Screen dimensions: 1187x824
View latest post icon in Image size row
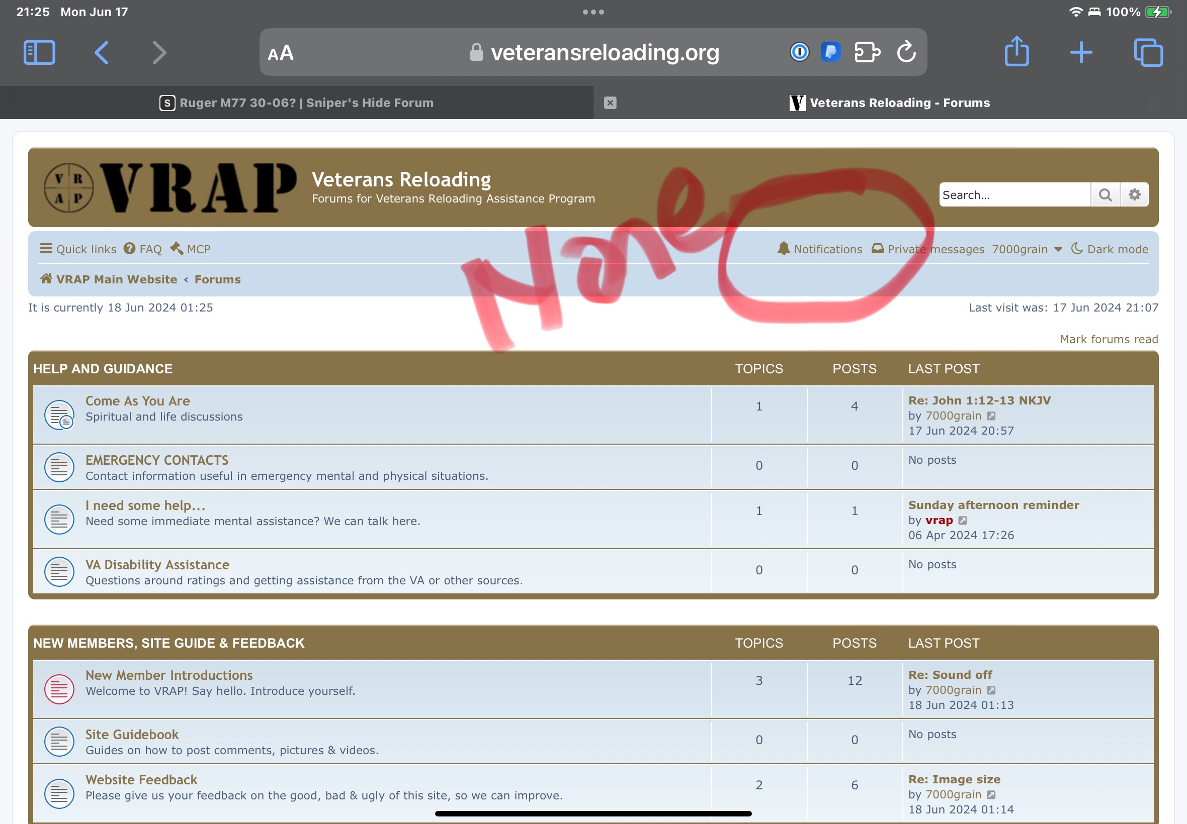click(x=991, y=794)
